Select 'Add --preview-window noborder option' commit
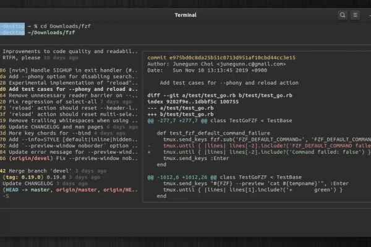Image resolution: width=371 pixels, height=247 pixels. pyautogui.click(x=69, y=146)
